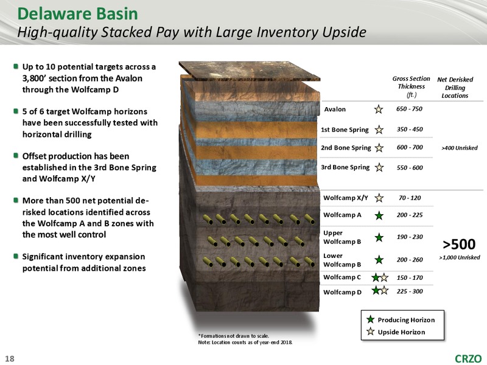Click the '200 - 225' thickness value
The image size is (487, 365).
pos(410,215)
